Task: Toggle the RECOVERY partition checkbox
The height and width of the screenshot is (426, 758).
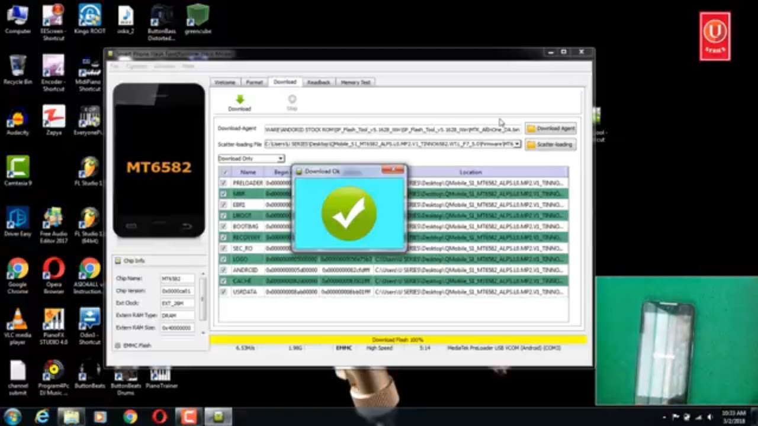Action: tap(223, 237)
